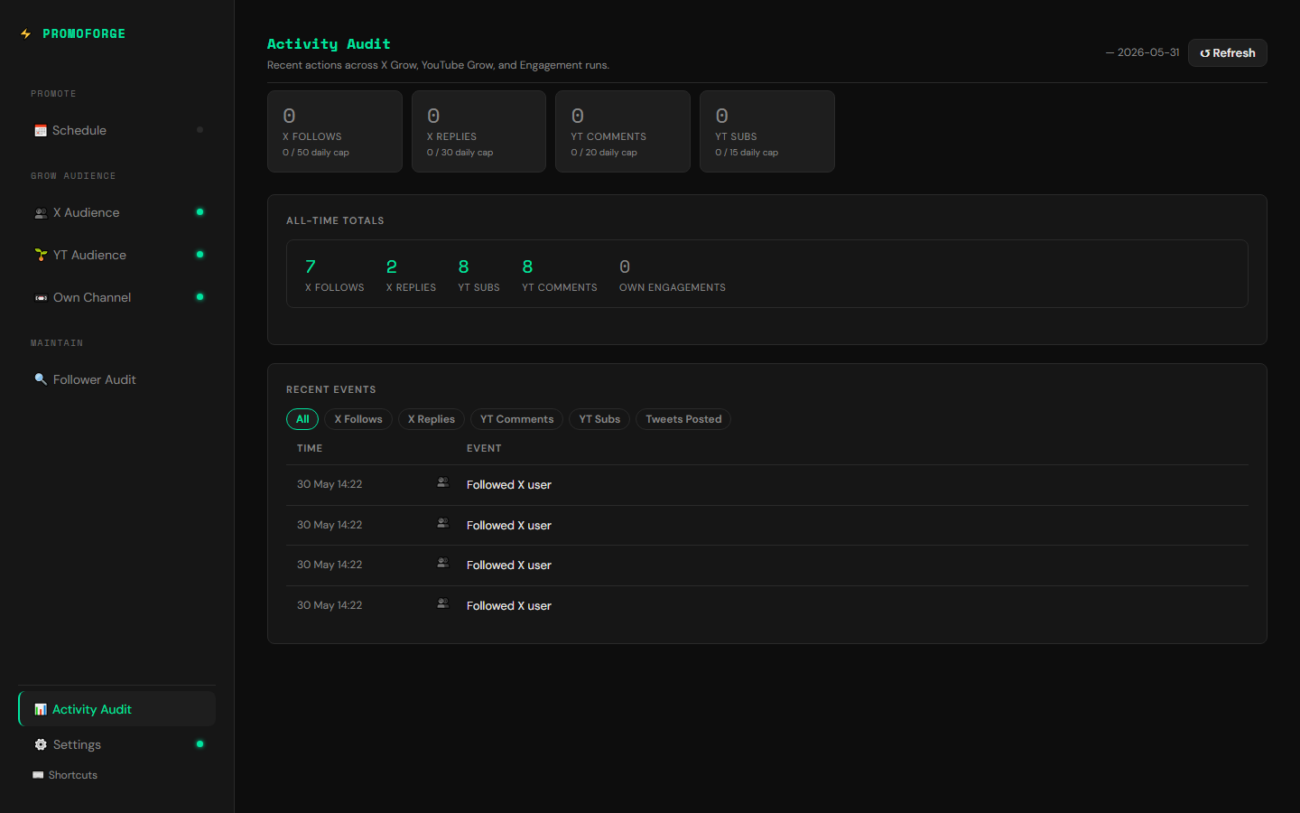This screenshot has height=813, width=1300.
Task: Open the Shortcuts link
Action: 65,775
